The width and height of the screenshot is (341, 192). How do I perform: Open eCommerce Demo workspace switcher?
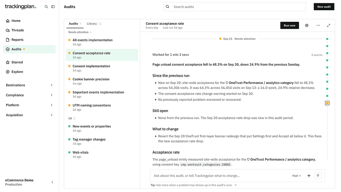click(x=29, y=182)
